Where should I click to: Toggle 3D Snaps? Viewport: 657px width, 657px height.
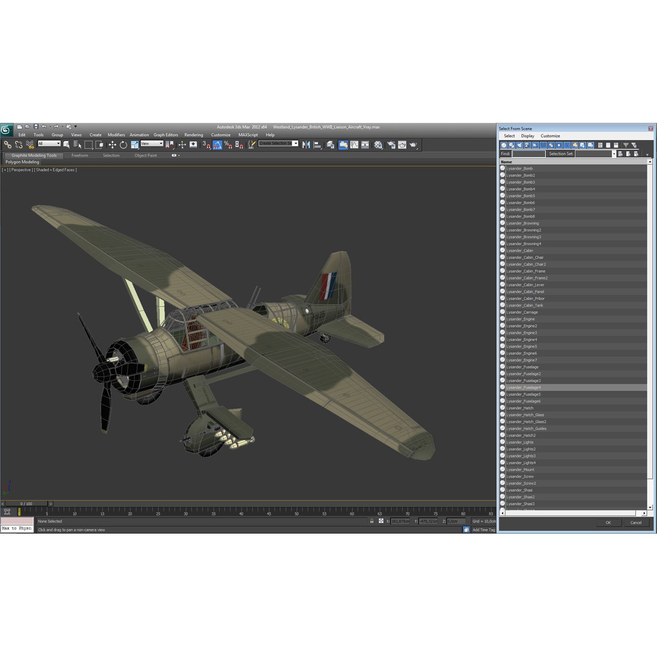click(206, 145)
